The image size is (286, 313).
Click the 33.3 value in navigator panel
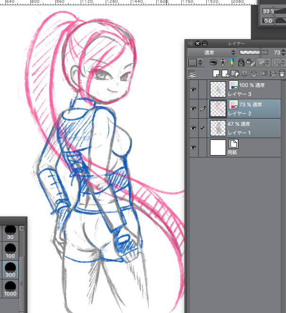[268, 11]
